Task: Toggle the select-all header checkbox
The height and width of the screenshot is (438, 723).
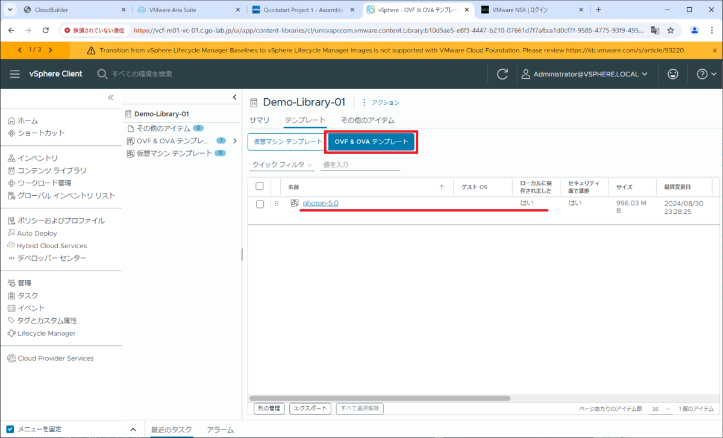Action: pos(260,187)
